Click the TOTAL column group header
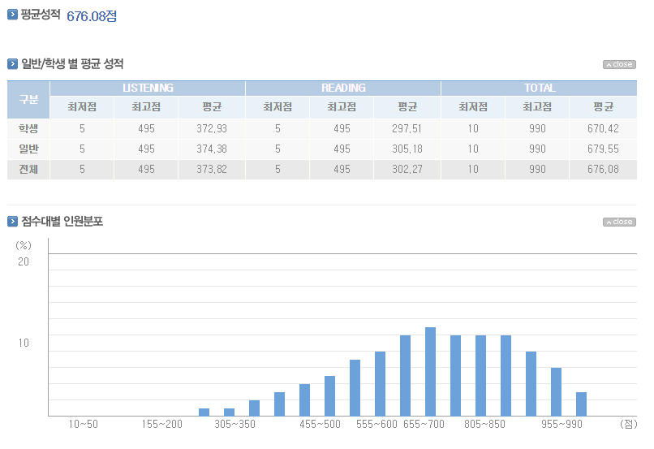The image size is (654, 449). (x=540, y=88)
